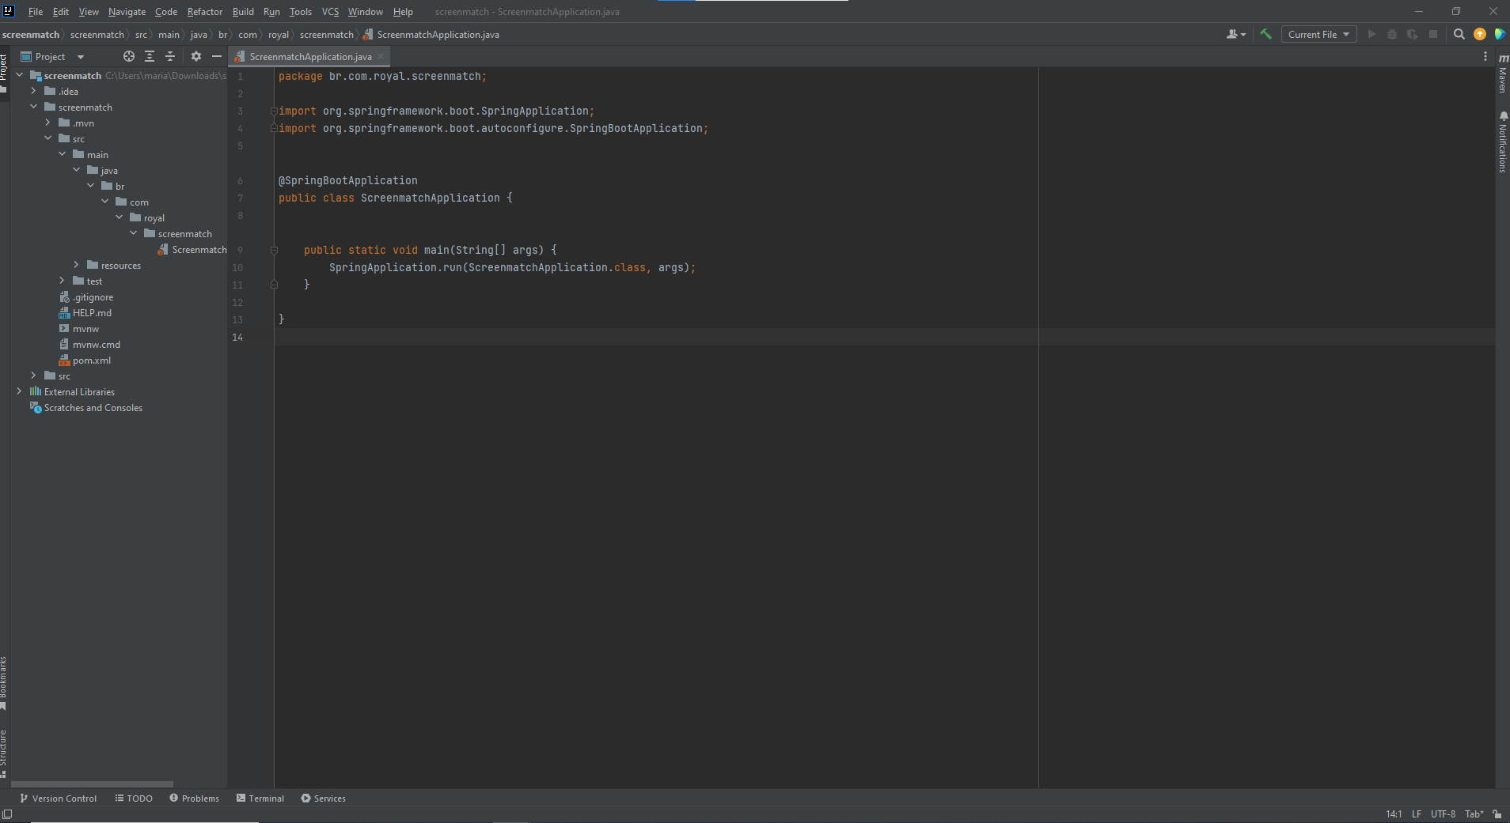Select the ScreenmatchApplication.java editor tab
1510x823 pixels.
(309, 56)
